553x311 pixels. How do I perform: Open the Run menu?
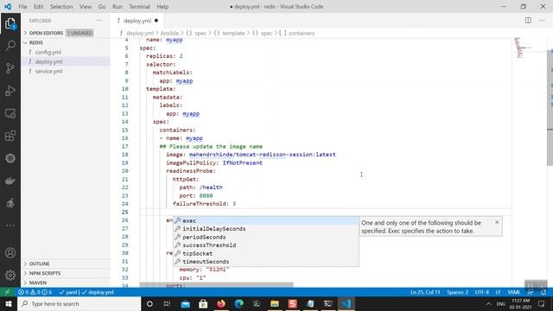pyautogui.click(x=118, y=6)
